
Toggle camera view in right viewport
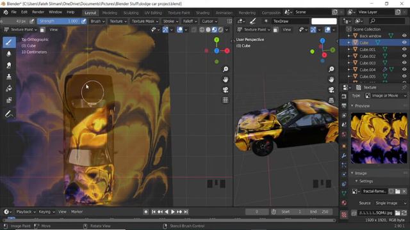(331, 89)
